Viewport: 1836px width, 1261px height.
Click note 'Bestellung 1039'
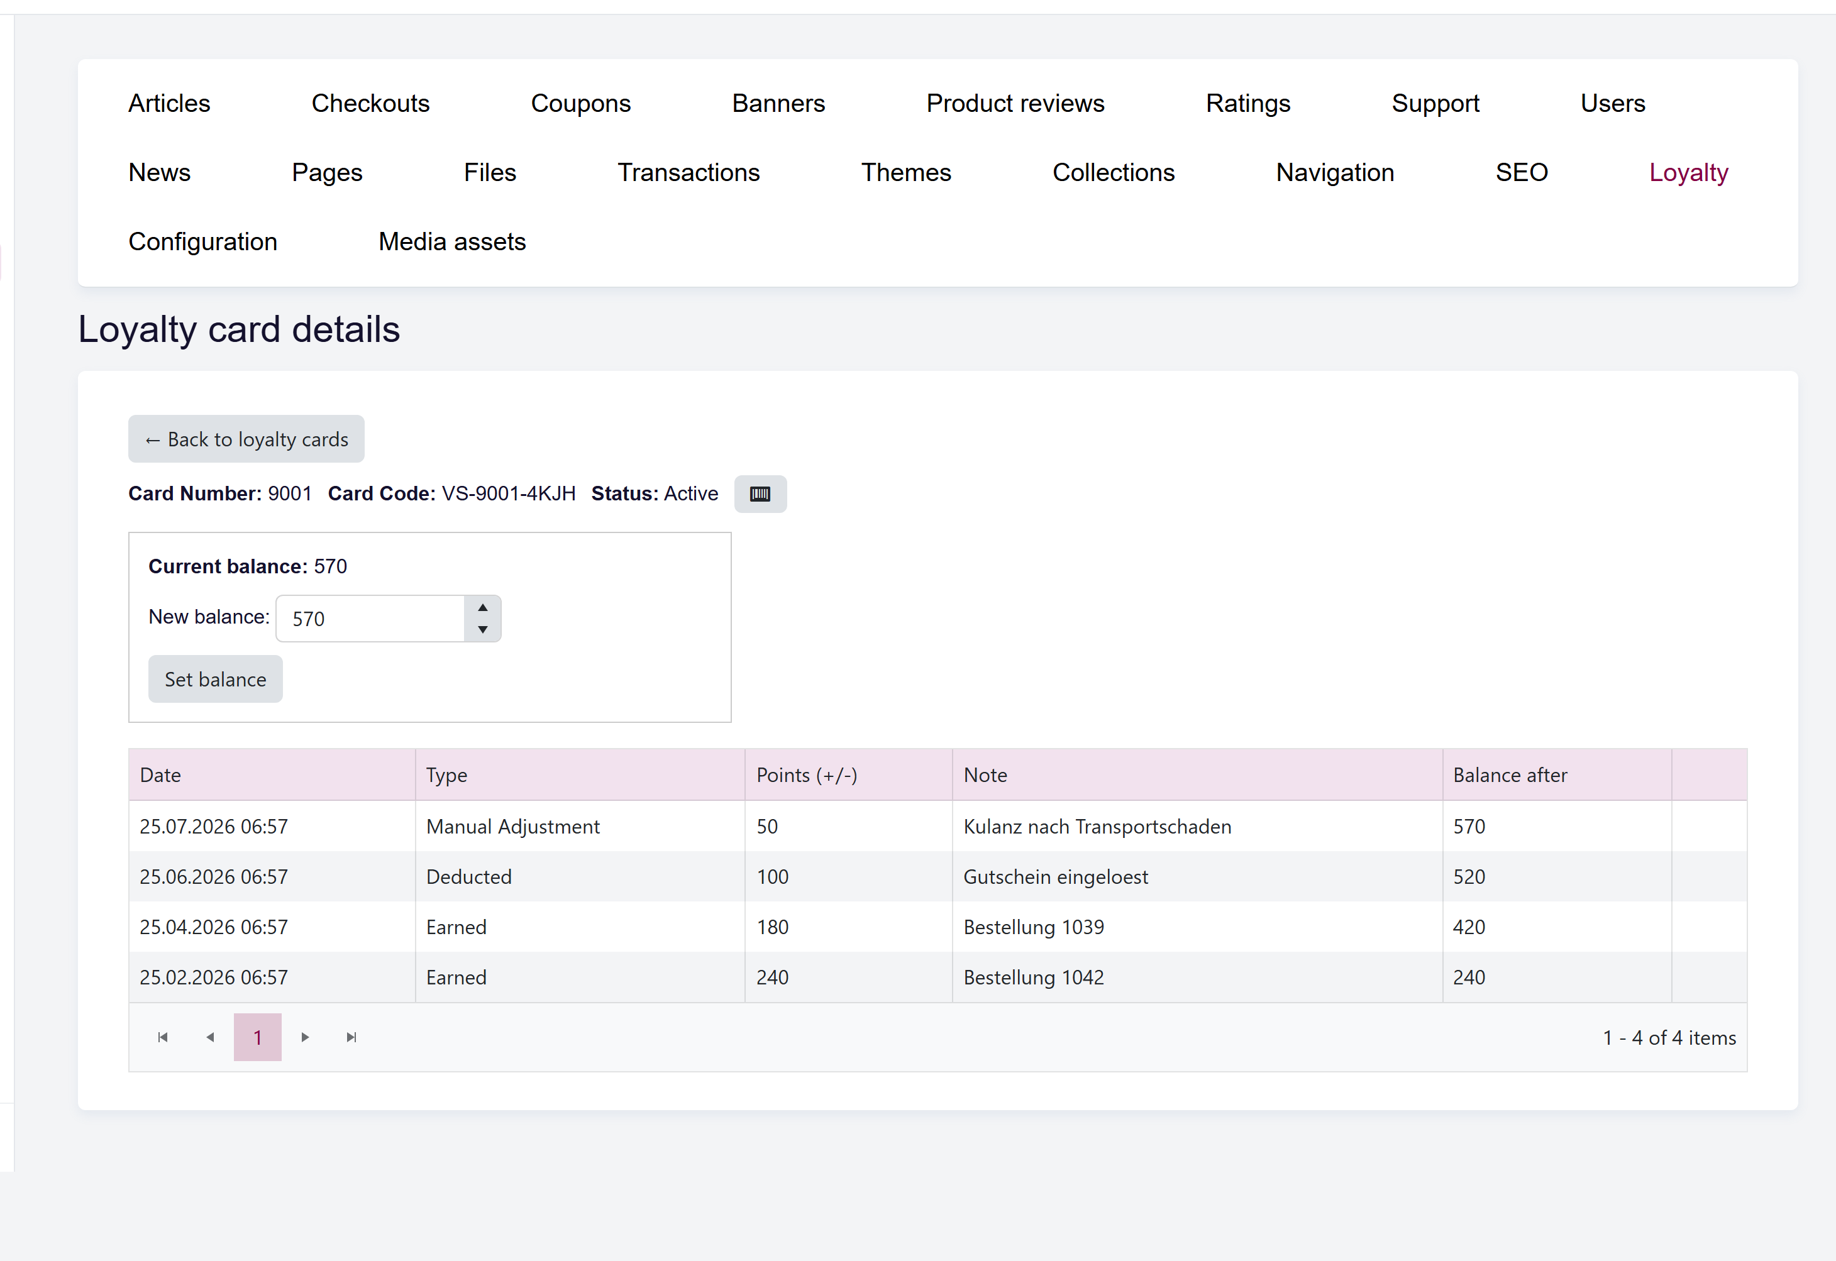[x=1033, y=927]
